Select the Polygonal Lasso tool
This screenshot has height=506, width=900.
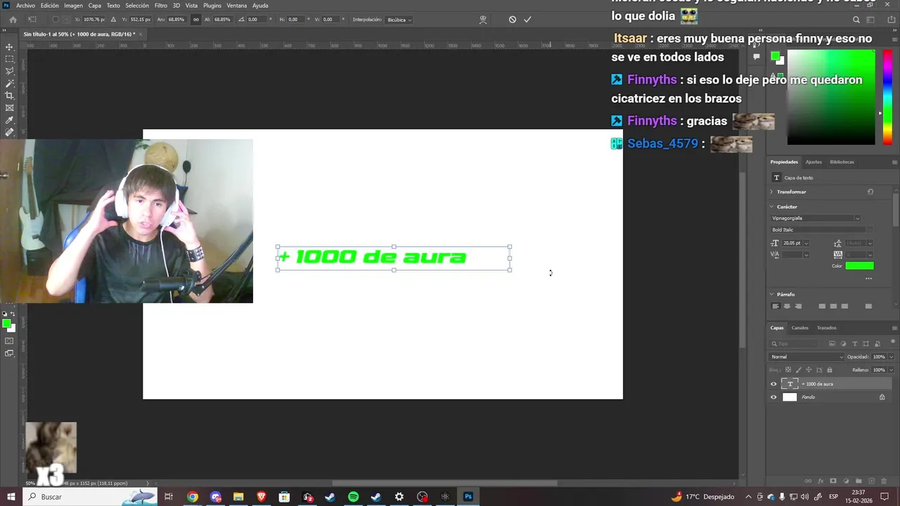point(9,71)
